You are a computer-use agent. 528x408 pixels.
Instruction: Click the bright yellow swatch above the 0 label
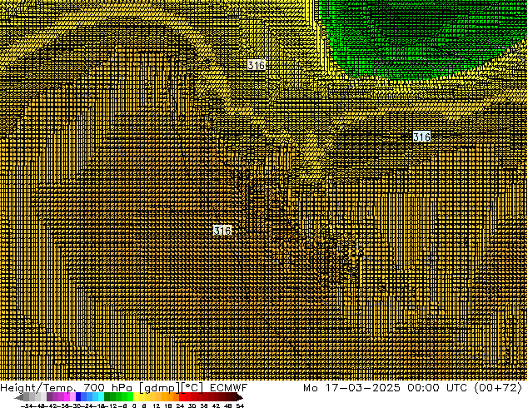136,397
